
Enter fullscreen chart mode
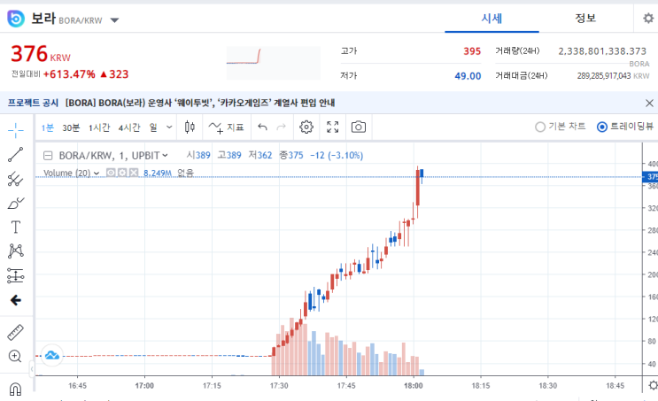pos(333,127)
